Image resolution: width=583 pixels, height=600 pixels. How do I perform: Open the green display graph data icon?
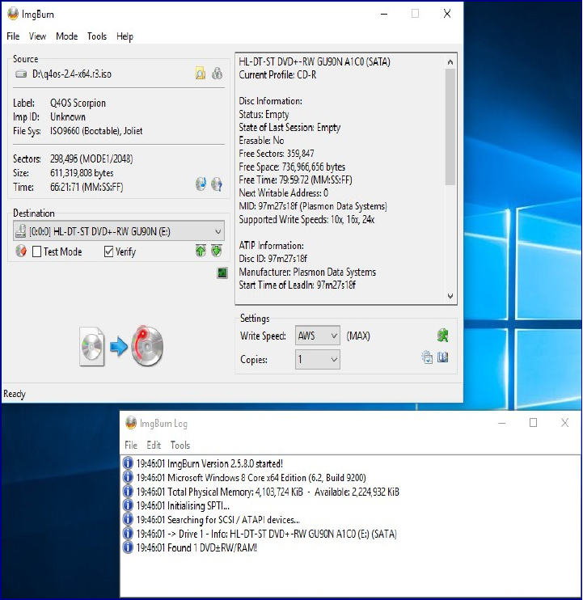click(222, 273)
